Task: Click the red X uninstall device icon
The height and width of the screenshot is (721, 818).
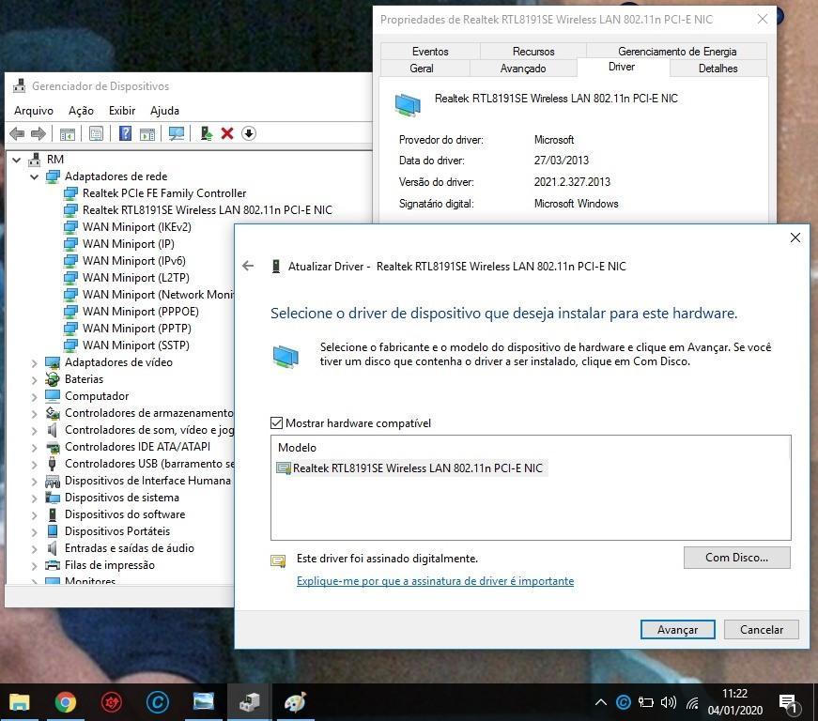Action: [227, 133]
